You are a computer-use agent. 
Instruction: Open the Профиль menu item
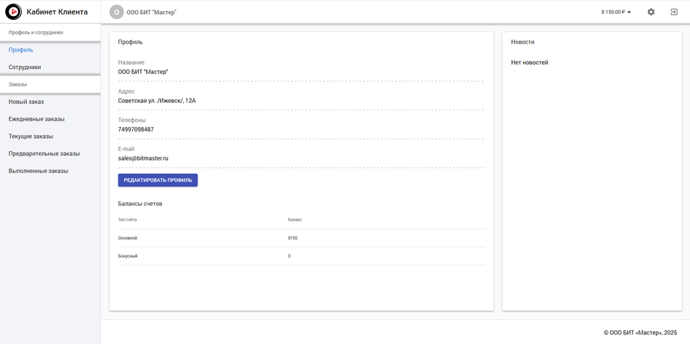coord(21,50)
